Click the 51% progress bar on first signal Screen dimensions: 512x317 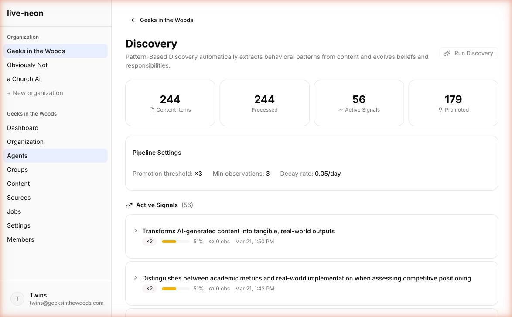[x=176, y=242]
